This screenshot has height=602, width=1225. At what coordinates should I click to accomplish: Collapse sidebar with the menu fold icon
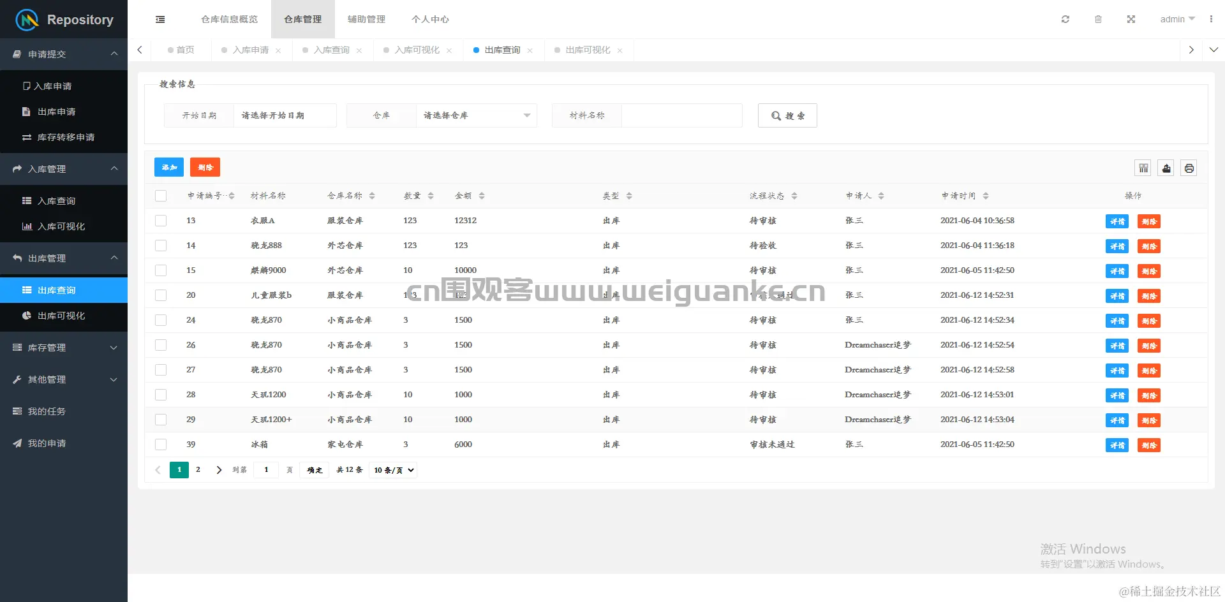[x=160, y=20]
